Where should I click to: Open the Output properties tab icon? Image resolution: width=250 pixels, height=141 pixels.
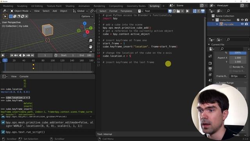pos(210,69)
